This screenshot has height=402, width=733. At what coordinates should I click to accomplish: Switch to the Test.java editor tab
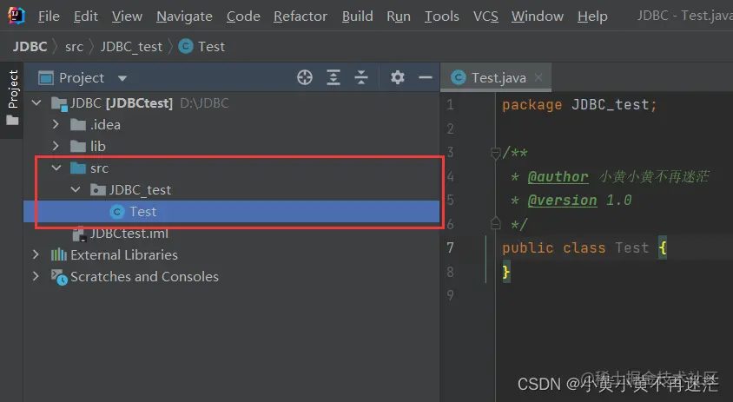coord(496,77)
